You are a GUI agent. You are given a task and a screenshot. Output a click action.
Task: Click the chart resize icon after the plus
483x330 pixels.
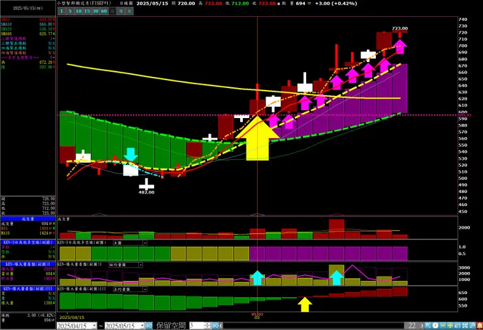[x=458, y=325]
